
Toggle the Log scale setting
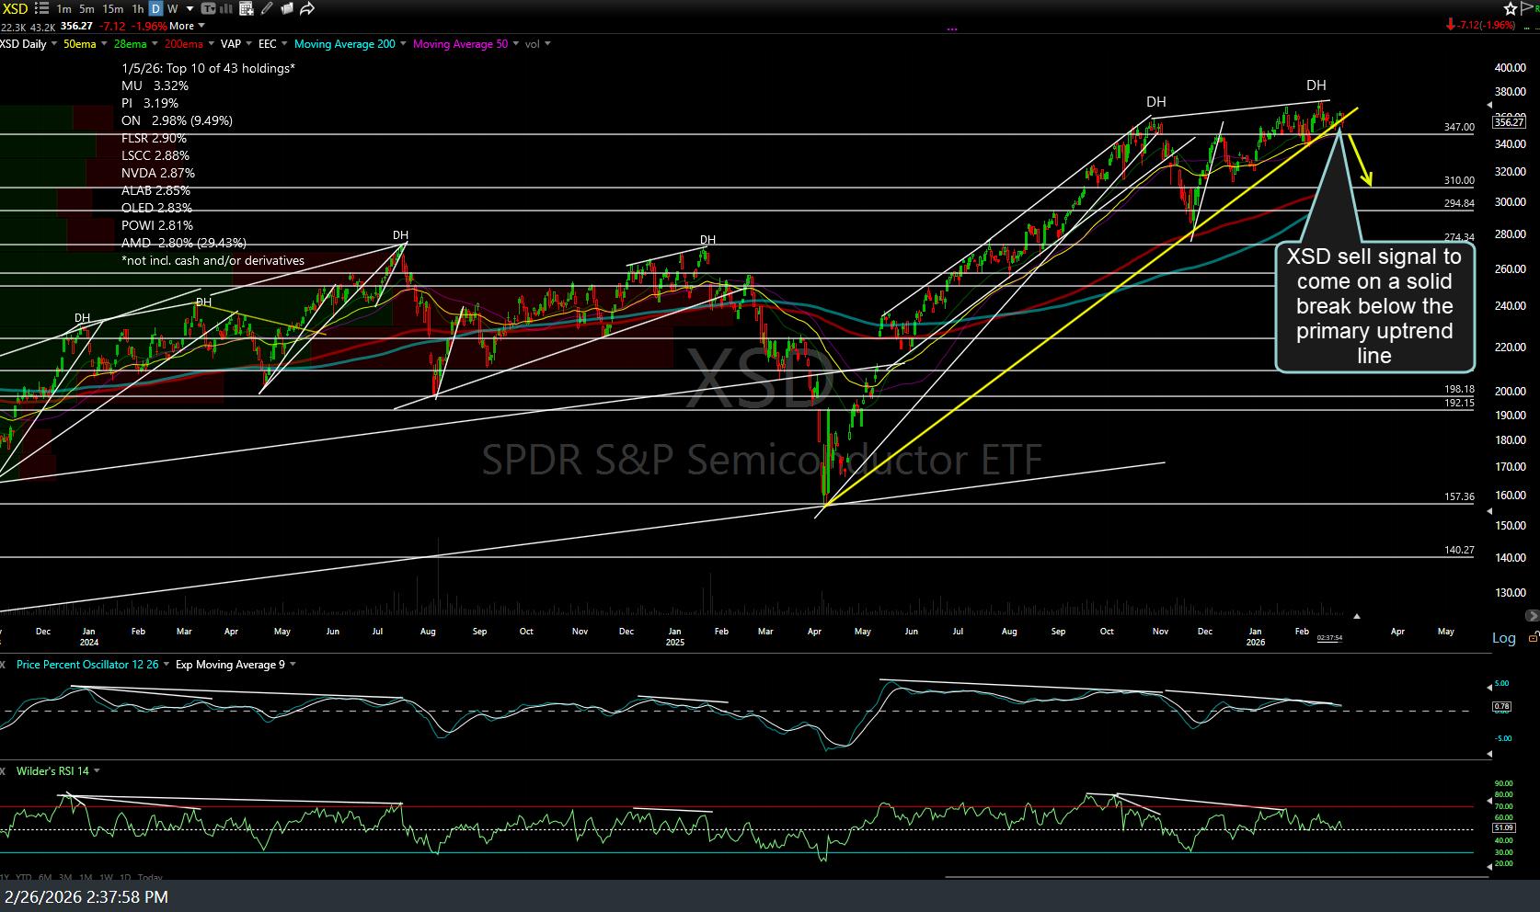pos(1503,637)
